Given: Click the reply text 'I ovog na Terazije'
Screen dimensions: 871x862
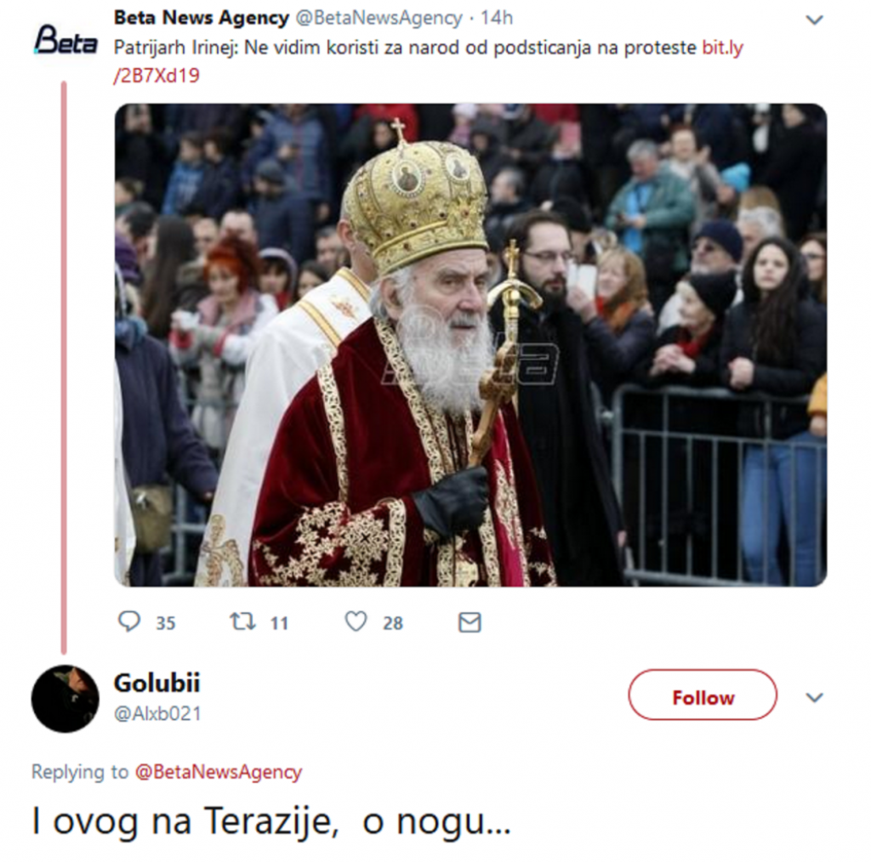Looking at the screenshot, I should pyautogui.click(x=270, y=821).
